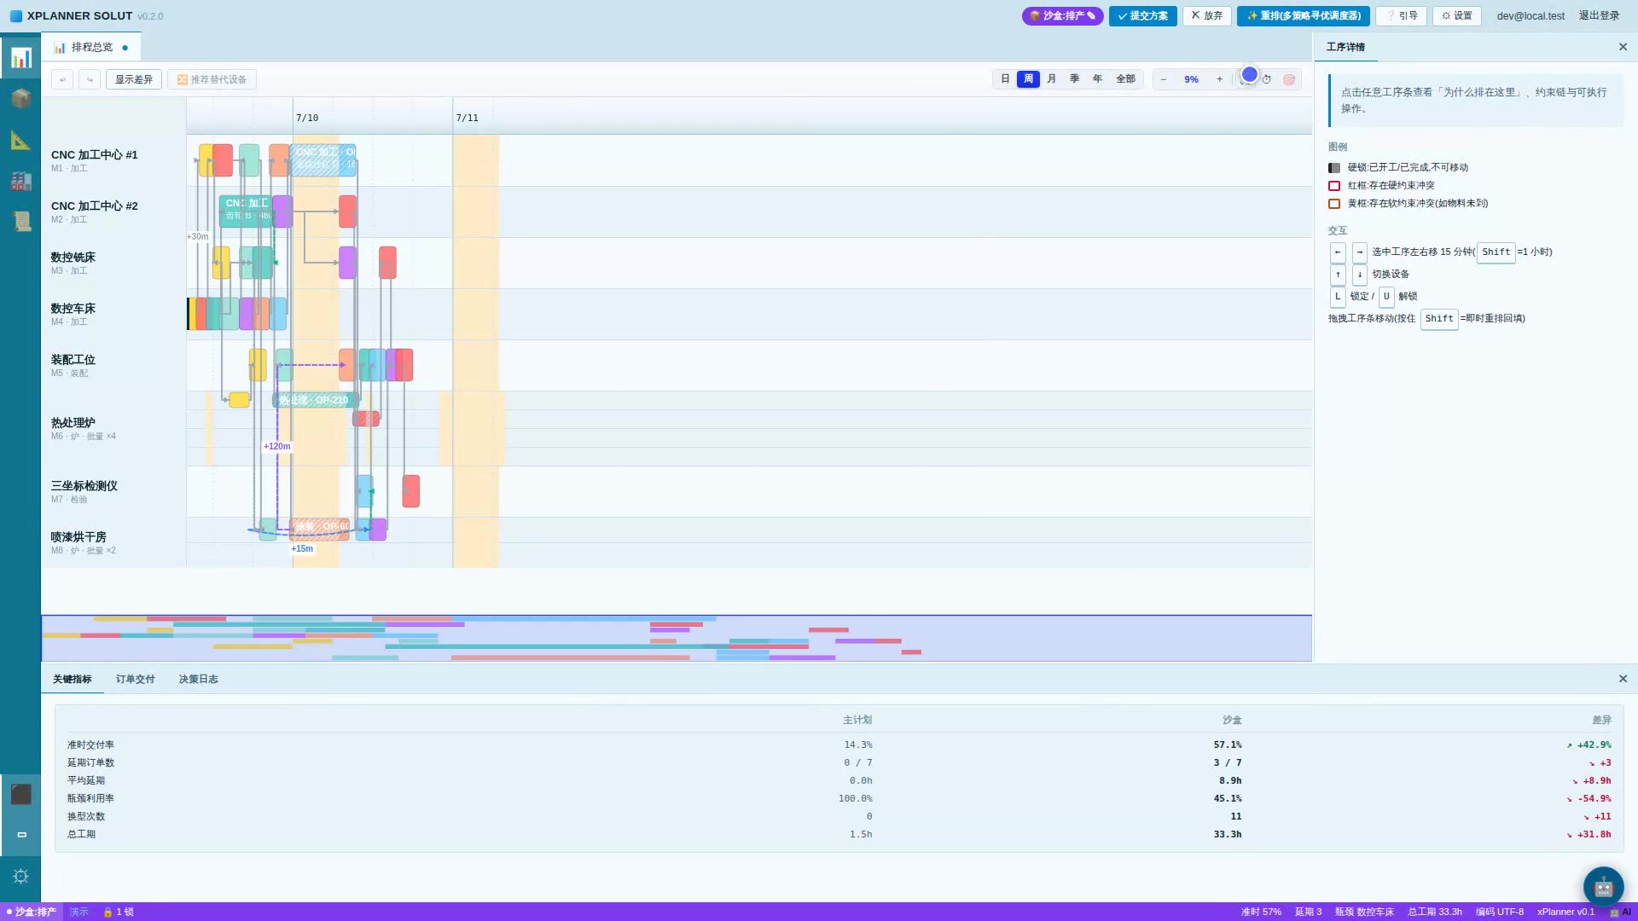Open the 引导 guide button
The height and width of the screenshot is (921, 1638).
click(x=1401, y=15)
